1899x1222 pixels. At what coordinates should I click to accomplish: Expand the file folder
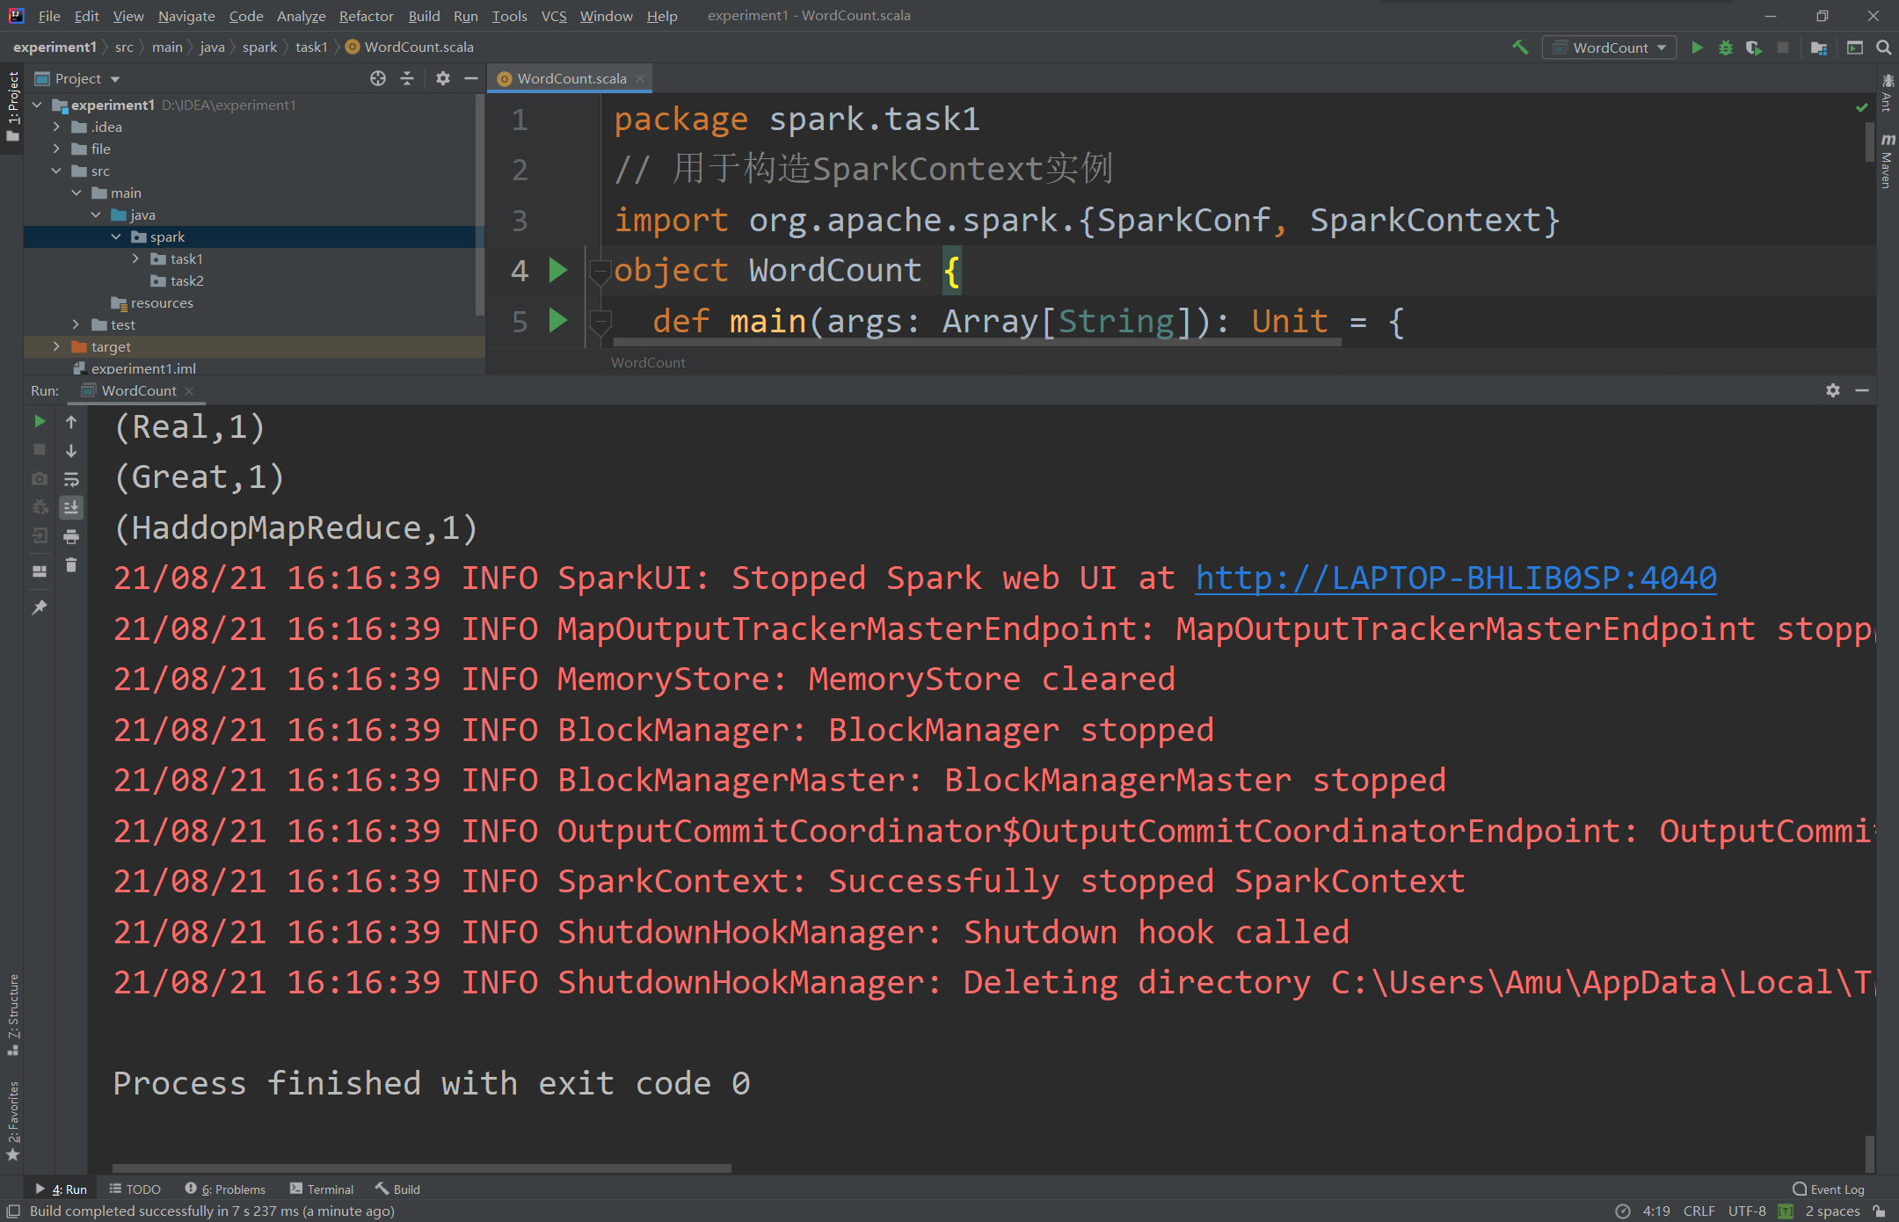coord(56,149)
